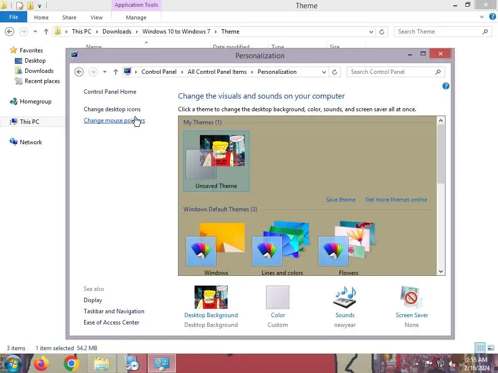Open Chrome from the taskbar
The width and height of the screenshot is (498, 373).
(x=71, y=363)
